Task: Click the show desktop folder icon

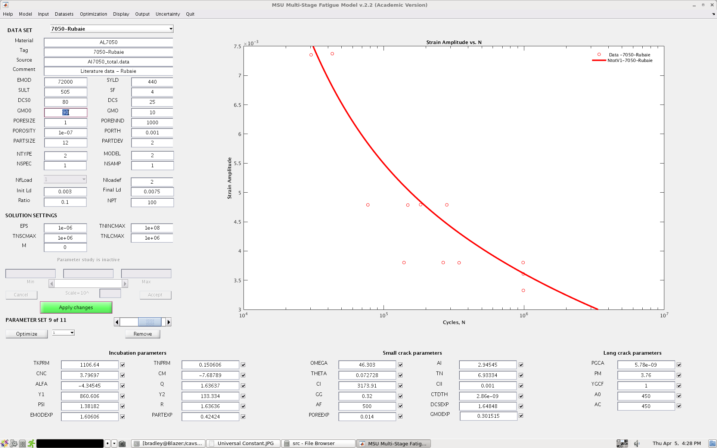Action: tap(712, 444)
